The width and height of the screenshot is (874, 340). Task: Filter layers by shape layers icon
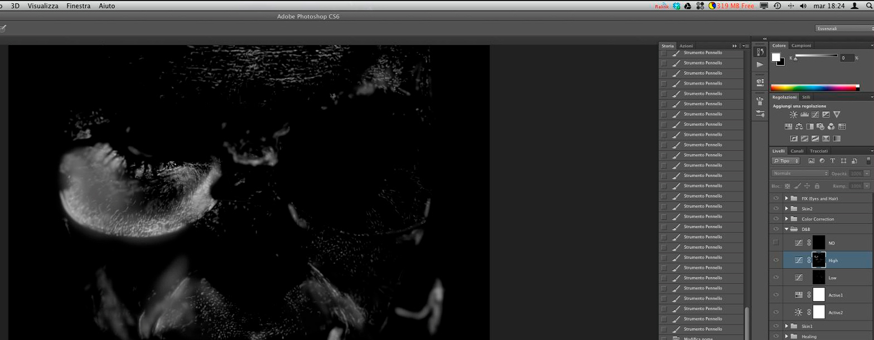pyautogui.click(x=843, y=160)
